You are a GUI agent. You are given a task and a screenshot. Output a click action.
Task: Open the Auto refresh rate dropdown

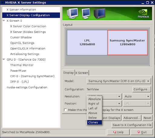[137, 96]
